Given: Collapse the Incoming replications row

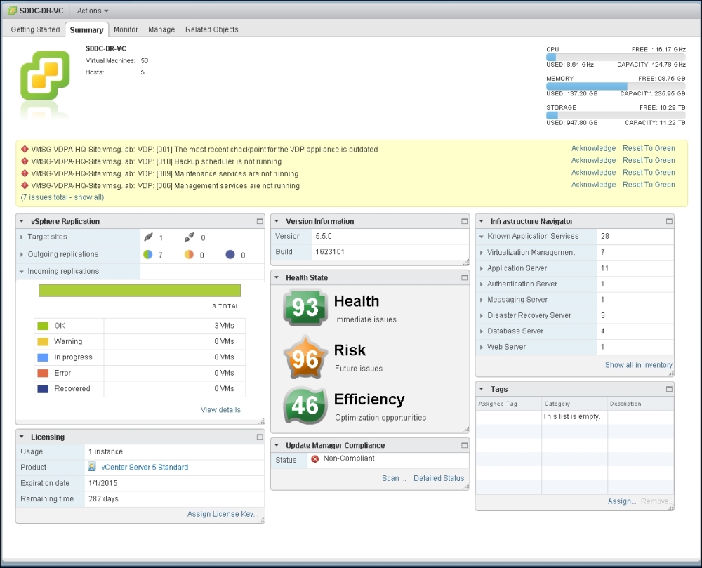Looking at the screenshot, I should point(22,271).
